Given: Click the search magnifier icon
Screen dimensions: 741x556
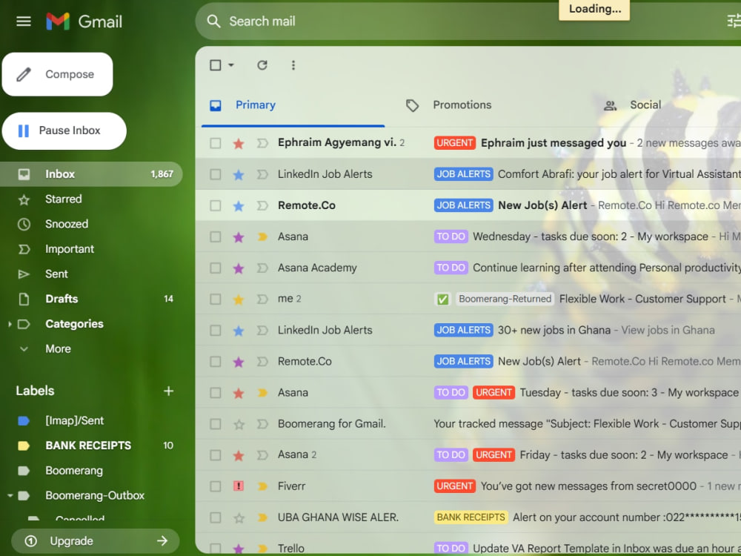Looking at the screenshot, I should 213,21.
